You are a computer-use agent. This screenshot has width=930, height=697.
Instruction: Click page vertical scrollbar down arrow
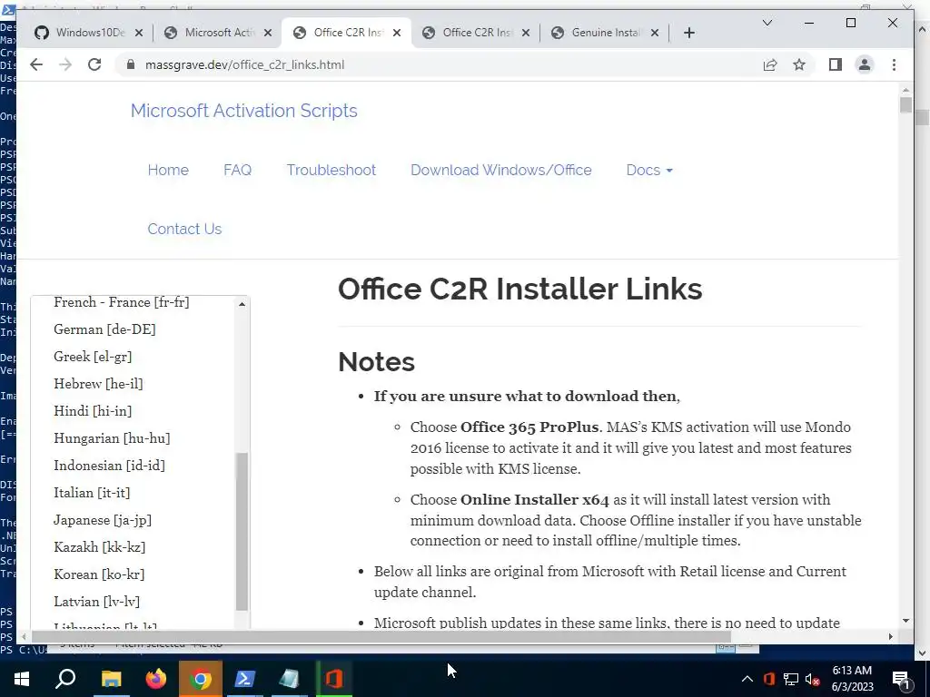tap(905, 621)
